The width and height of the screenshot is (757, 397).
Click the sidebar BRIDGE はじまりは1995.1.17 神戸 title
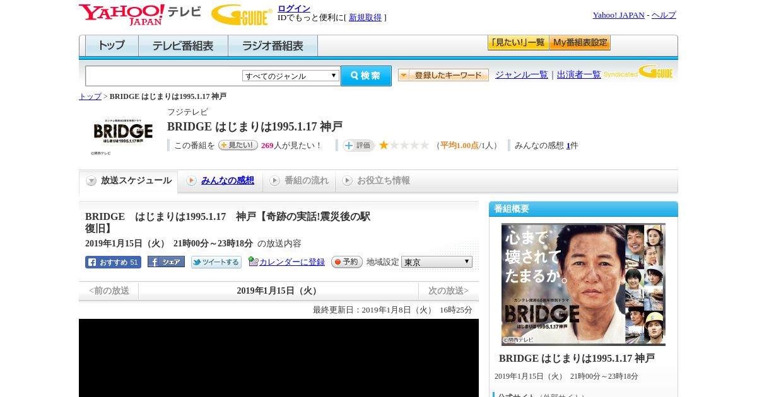[577, 359]
